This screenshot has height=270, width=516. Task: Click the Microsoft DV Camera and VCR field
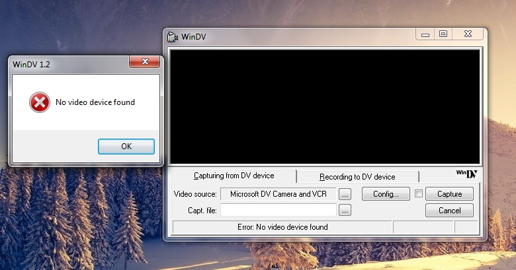pyautogui.click(x=279, y=194)
